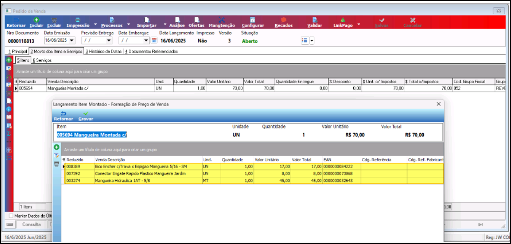Viewport: 511px width, 244px height.
Task: Click the calendar icon beside Data Embarque
Action: coord(154,41)
